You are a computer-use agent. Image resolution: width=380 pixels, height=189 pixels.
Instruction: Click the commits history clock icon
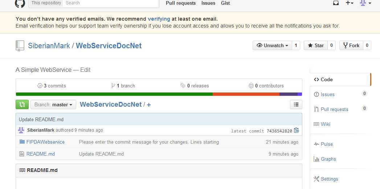tap(40, 86)
